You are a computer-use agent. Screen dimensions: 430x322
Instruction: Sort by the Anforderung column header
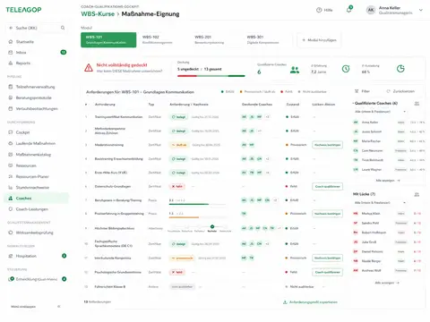pos(105,105)
